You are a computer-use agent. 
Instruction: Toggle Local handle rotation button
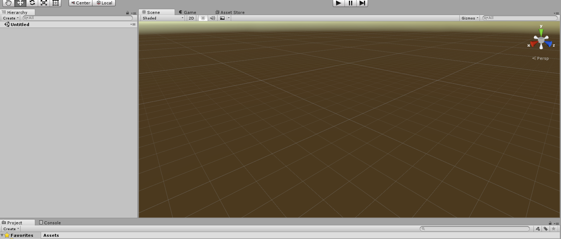104,3
